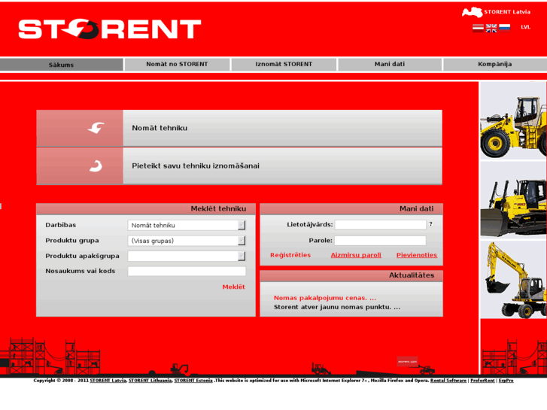Click the username help question mark
Screen dimensions: 547x410
(x=431, y=224)
